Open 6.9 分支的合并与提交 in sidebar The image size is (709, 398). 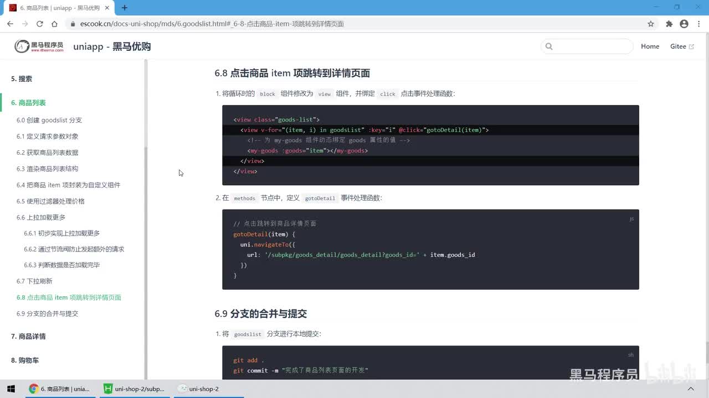[47, 313]
